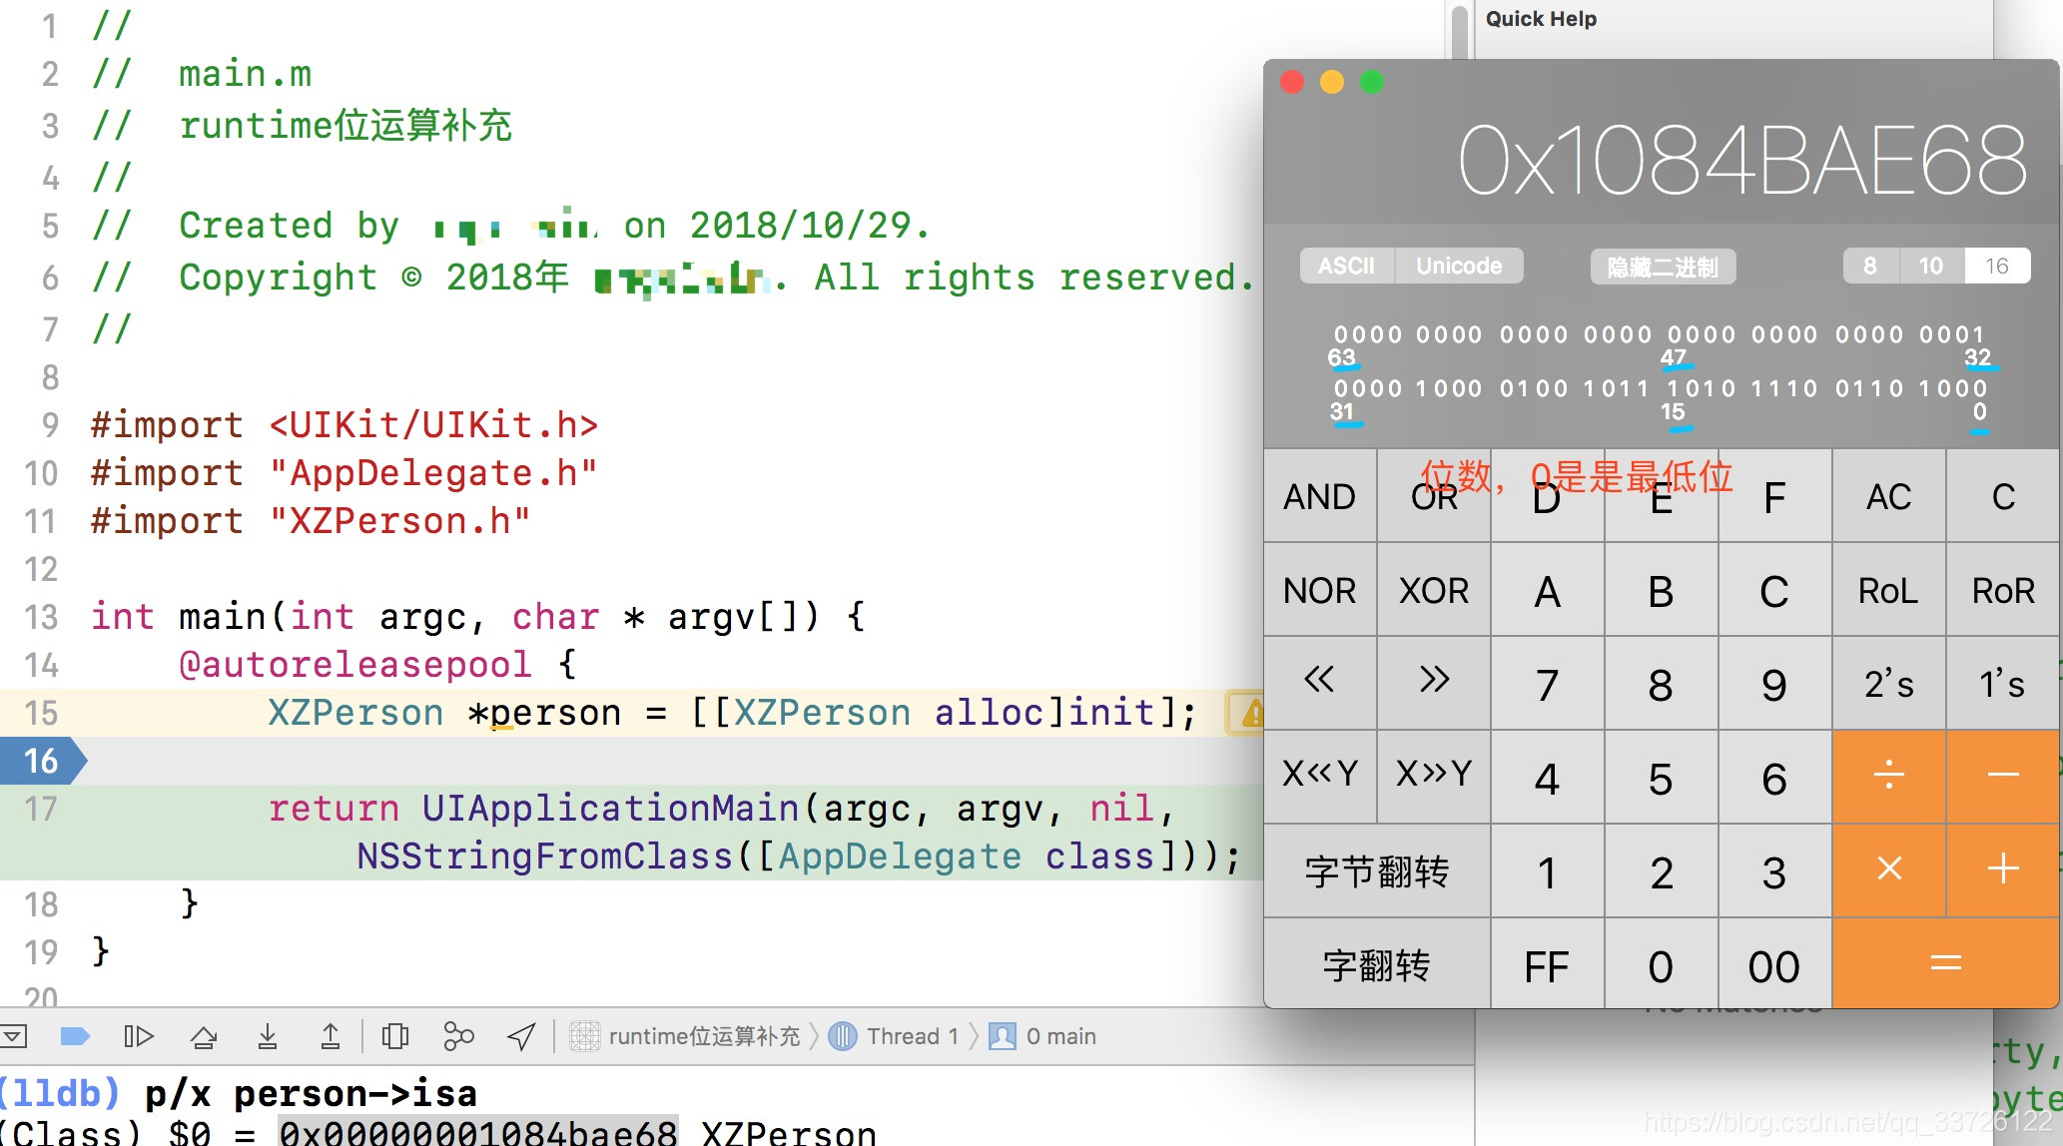Click the XOR calculator key
The image size is (2063, 1146).
click(1434, 590)
